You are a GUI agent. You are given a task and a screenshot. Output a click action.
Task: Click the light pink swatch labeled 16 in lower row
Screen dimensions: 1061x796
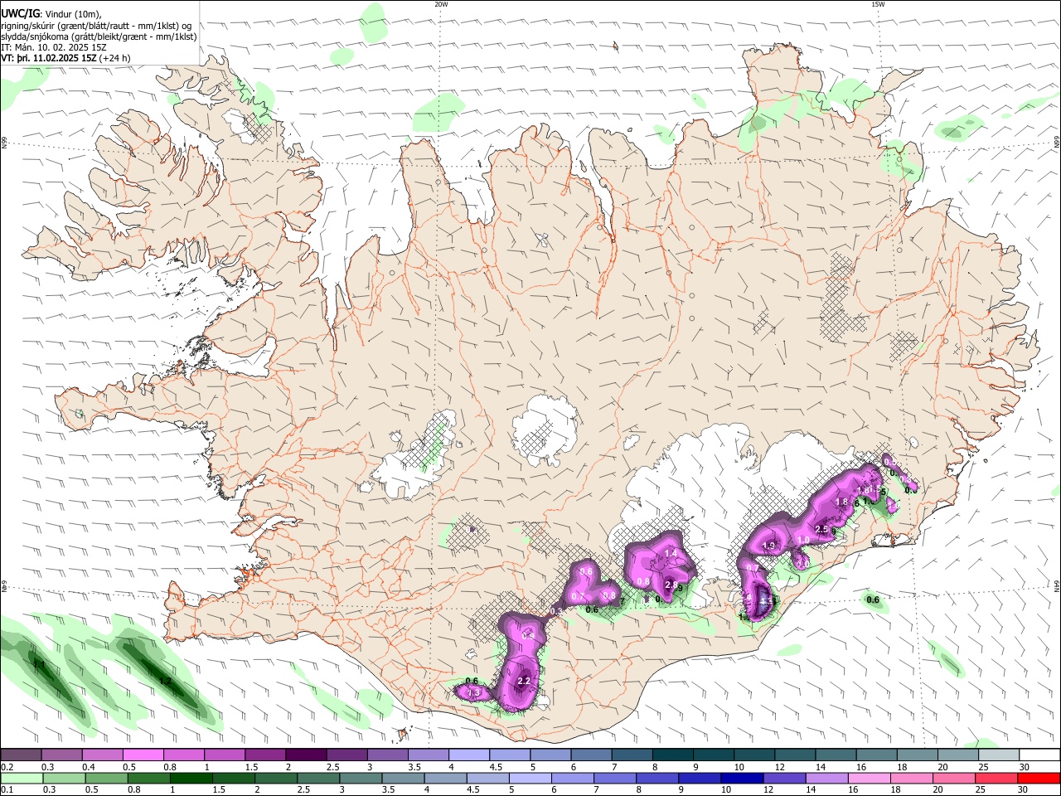click(x=868, y=778)
